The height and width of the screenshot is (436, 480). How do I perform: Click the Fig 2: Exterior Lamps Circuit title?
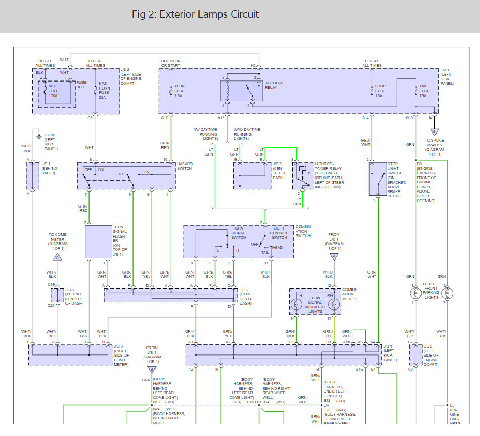click(195, 14)
